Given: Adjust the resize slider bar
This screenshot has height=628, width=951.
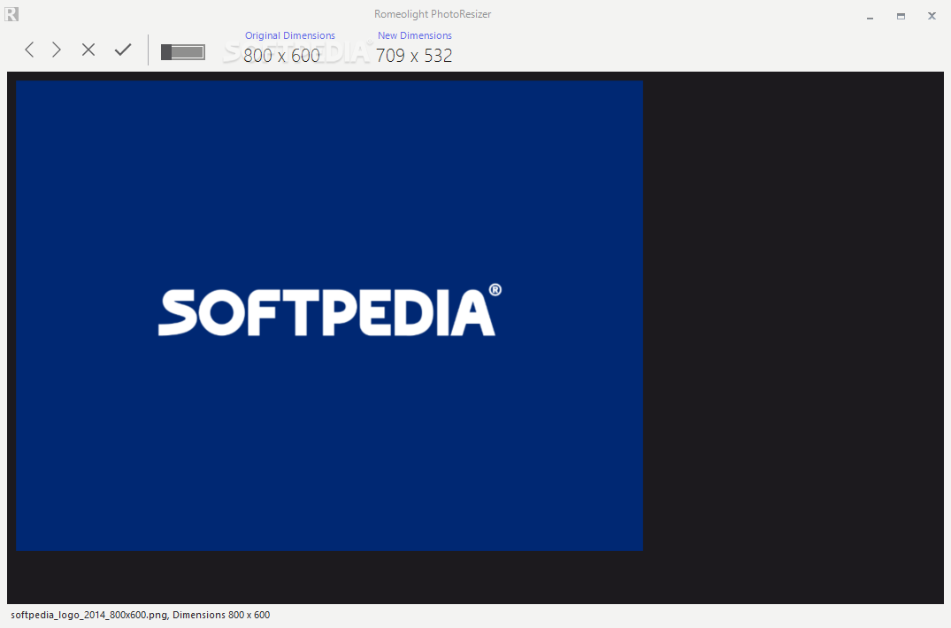Looking at the screenshot, I should click(x=182, y=52).
